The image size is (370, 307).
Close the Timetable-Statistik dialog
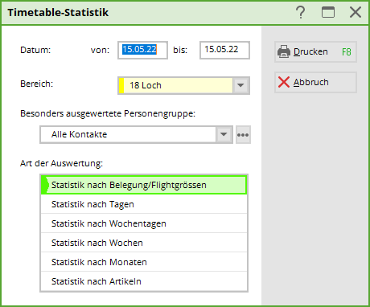(x=356, y=12)
